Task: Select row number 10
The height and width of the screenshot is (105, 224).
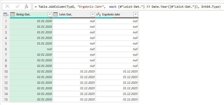Action: coord(6,71)
